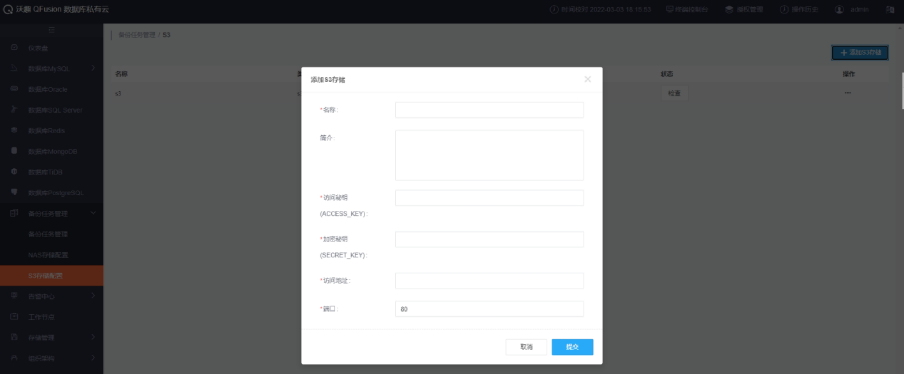Image resolution: width=904 pixels, height=374 pixels.
Task: Select NAS存储配置 submenu item
Action: (x=52, y=255)
